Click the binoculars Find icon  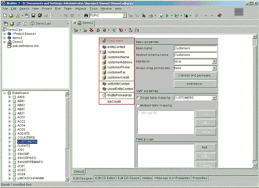[86, 16]
